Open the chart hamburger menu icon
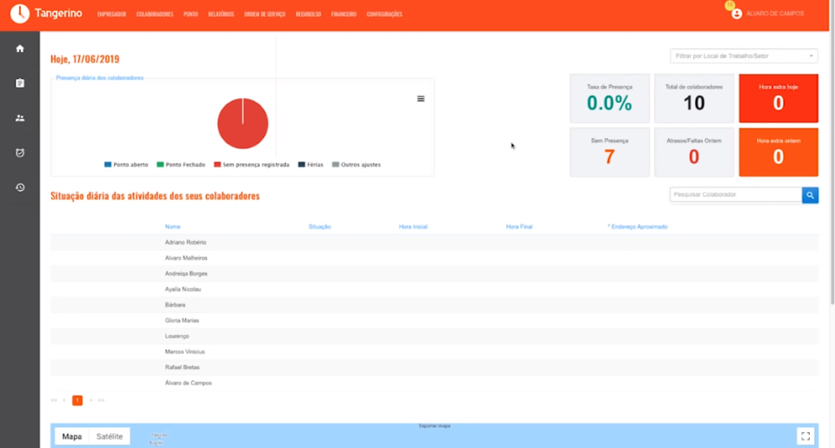This screenshot has height=448, width=835. (x=421, y=99)
